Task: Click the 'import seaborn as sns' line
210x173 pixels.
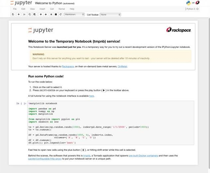Action: coord(44,122)
